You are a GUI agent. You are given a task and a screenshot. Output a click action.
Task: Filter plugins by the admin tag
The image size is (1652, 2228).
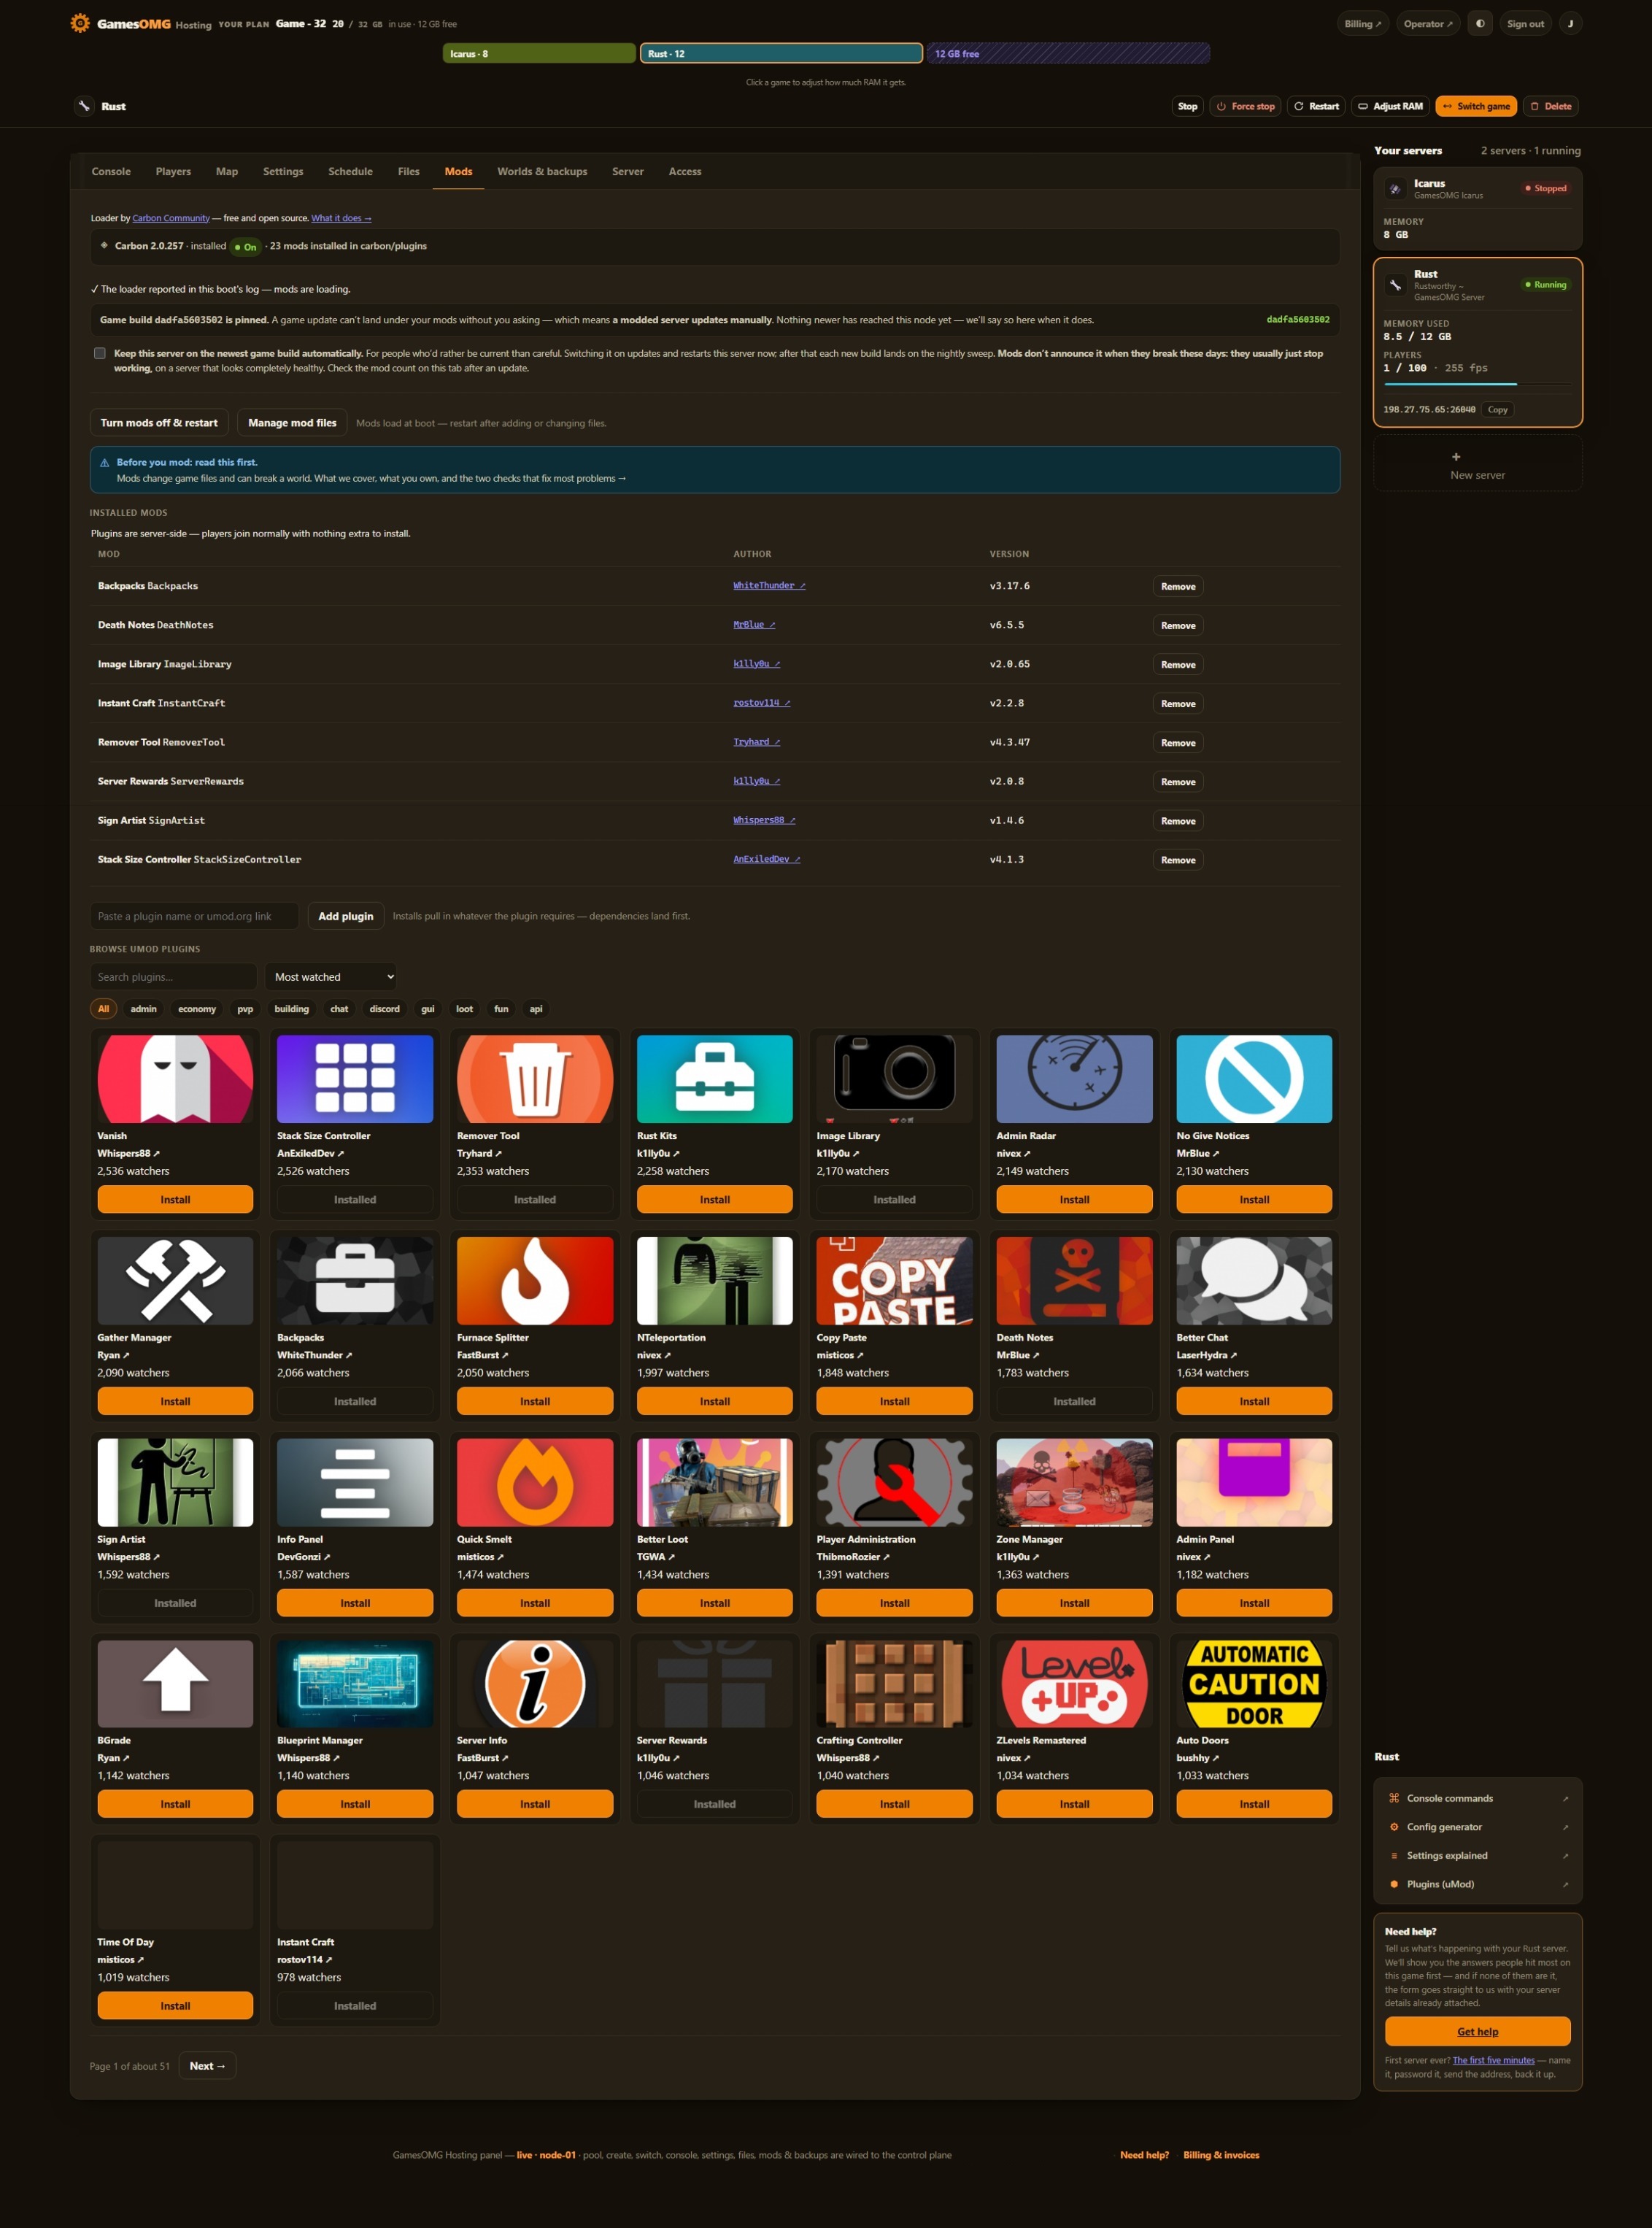click(x=143, y=1008)
